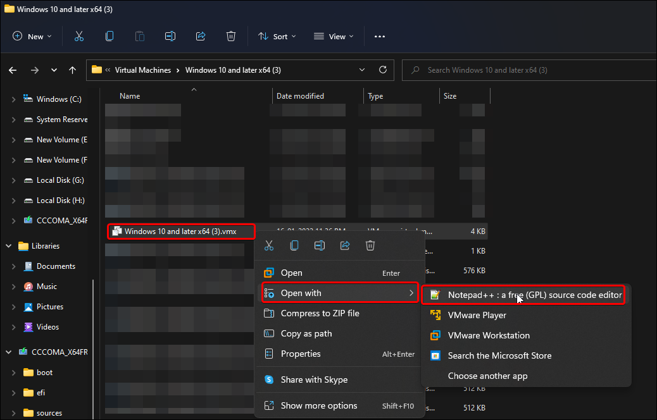Viewport: 657px width, 420px height.
Task: Open the address bar history dropdown arrow
Action: coord(361,70)
